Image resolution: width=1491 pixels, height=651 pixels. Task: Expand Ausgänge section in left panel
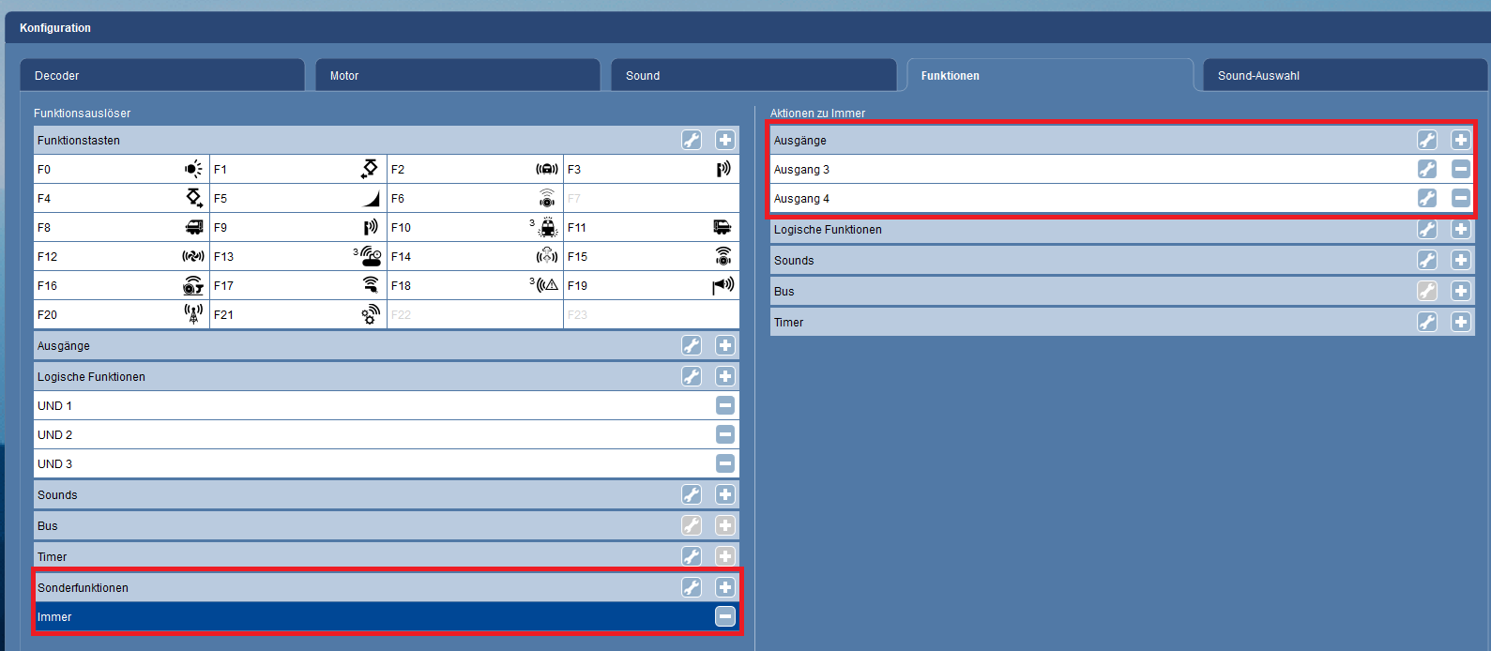pos(357,346)
